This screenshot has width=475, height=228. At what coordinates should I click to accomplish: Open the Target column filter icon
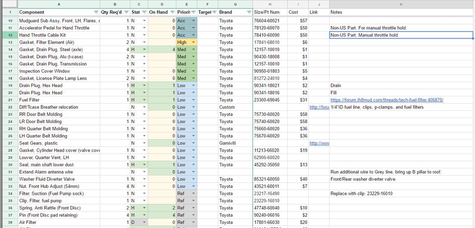[214, 12]
